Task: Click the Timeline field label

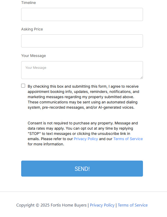Action: 28,3
